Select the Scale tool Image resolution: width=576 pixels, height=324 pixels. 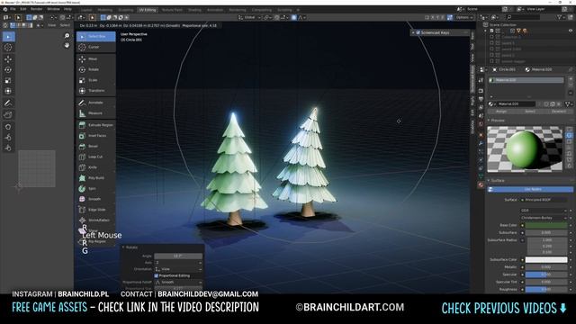coord(96,80)
